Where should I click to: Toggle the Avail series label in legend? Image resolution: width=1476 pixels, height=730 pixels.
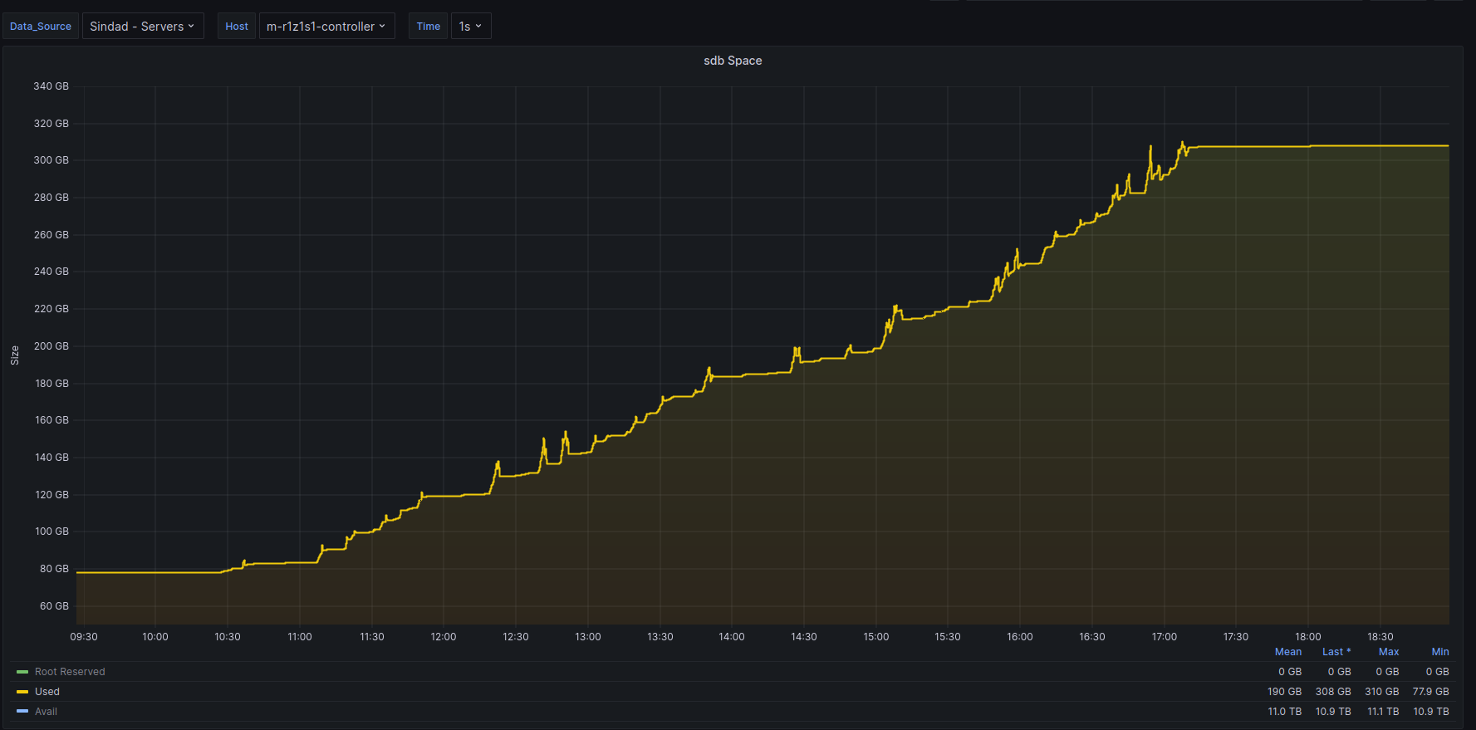pyautogui.click(x=46, y=712)
